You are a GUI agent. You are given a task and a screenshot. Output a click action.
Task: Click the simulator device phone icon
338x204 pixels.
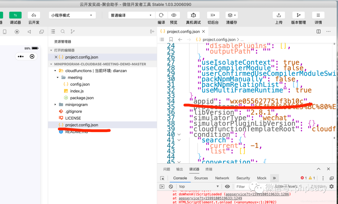[4, 32]
